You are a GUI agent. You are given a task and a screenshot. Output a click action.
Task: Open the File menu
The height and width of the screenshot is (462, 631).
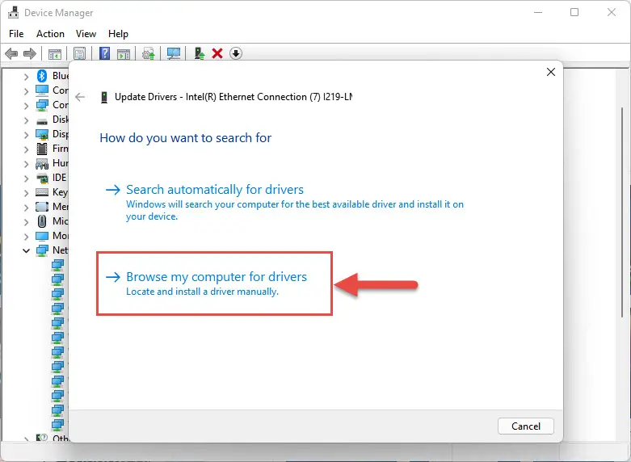(16, 34)
